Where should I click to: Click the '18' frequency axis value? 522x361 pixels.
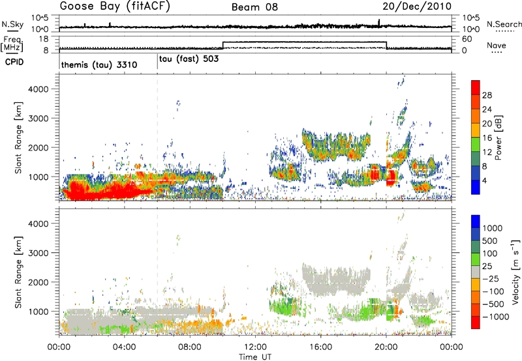(x=44, y=39)
